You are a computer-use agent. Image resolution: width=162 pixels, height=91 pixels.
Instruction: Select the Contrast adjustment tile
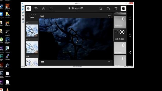(x=120, y=22)
